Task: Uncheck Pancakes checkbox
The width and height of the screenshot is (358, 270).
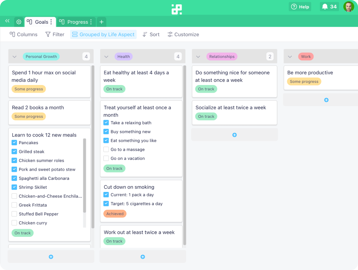Action: coord(14,143)
